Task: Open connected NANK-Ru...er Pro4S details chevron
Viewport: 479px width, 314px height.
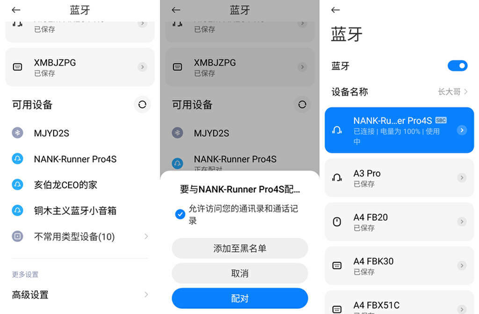Action: 462,130
